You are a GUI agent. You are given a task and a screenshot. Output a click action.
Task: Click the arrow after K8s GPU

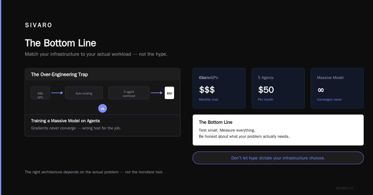click(x=57, y=93)
